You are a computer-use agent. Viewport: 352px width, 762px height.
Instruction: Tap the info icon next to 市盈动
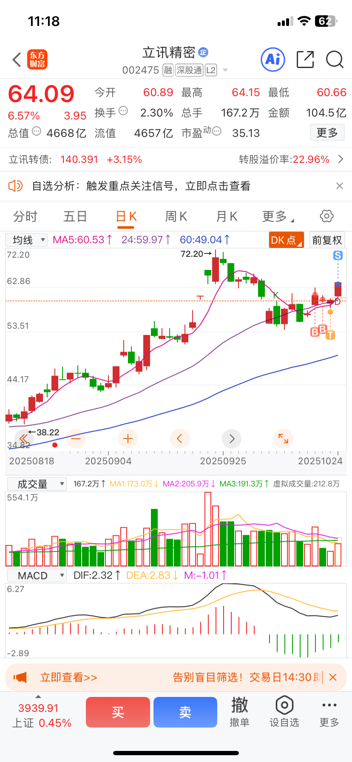(216, 131)
